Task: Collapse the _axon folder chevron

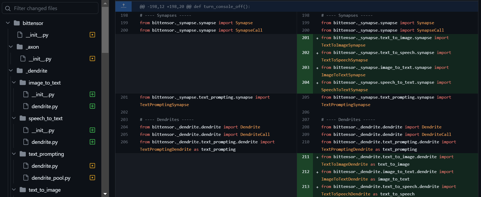Action: coord(11,47)
